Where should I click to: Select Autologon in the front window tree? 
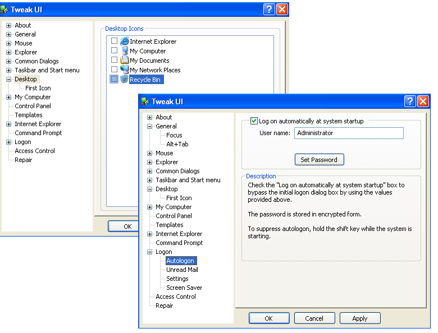(x=181, y=261)
